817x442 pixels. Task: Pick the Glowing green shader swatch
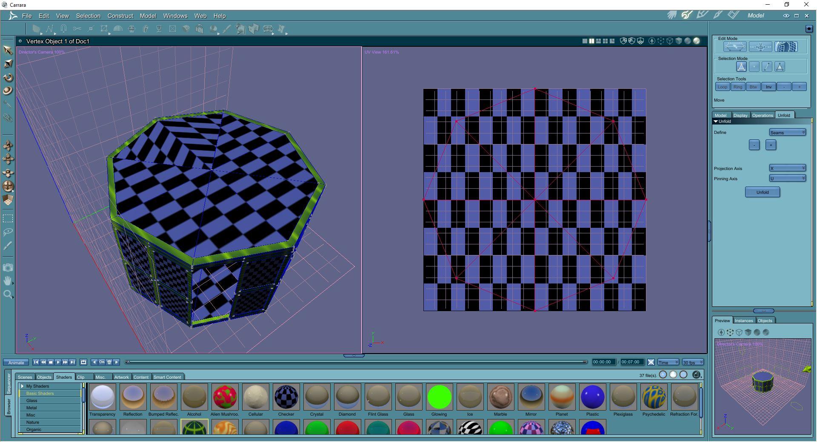[x=439, y=397]
